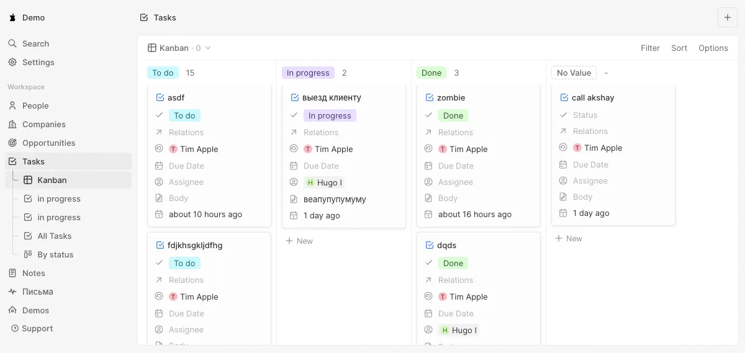Screen dimensions: 745x353
Task: Switch to the All Tasks view
Action: [54, 236]
